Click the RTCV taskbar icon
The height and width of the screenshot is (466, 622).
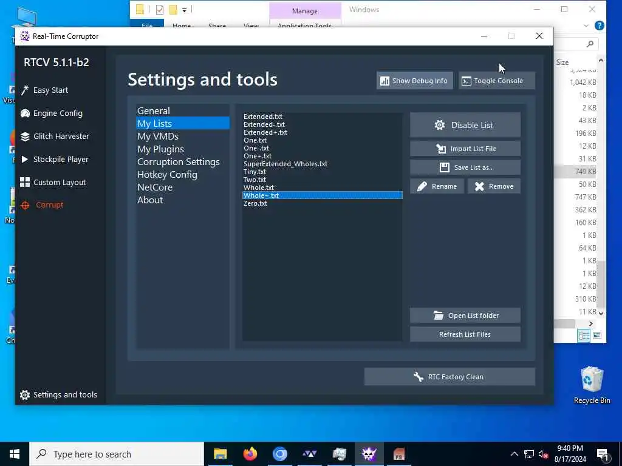coord(369,454)
